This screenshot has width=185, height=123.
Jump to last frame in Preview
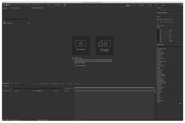pyautogui.click(x=169, y=10)
